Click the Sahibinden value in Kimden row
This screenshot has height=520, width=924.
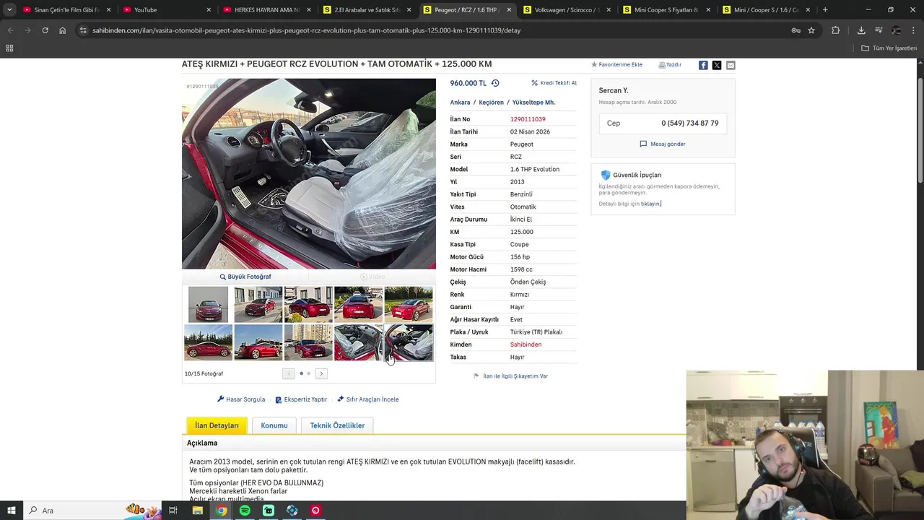click(x=526, y=344)
